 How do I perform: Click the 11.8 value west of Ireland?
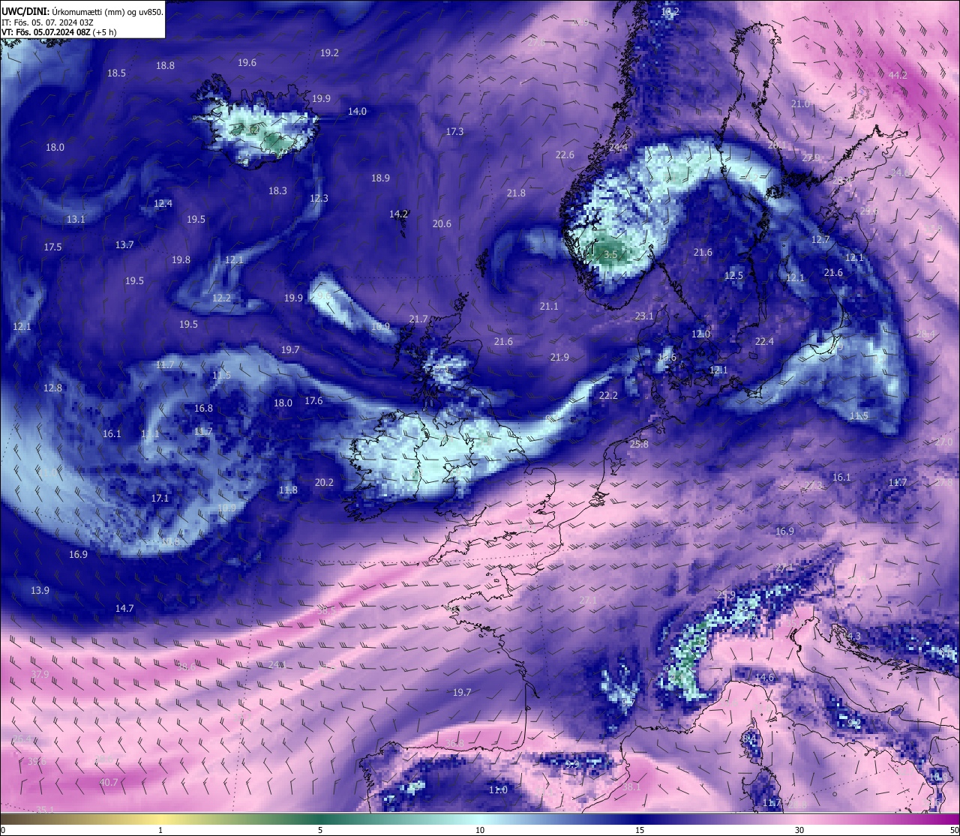pos(288,490)
